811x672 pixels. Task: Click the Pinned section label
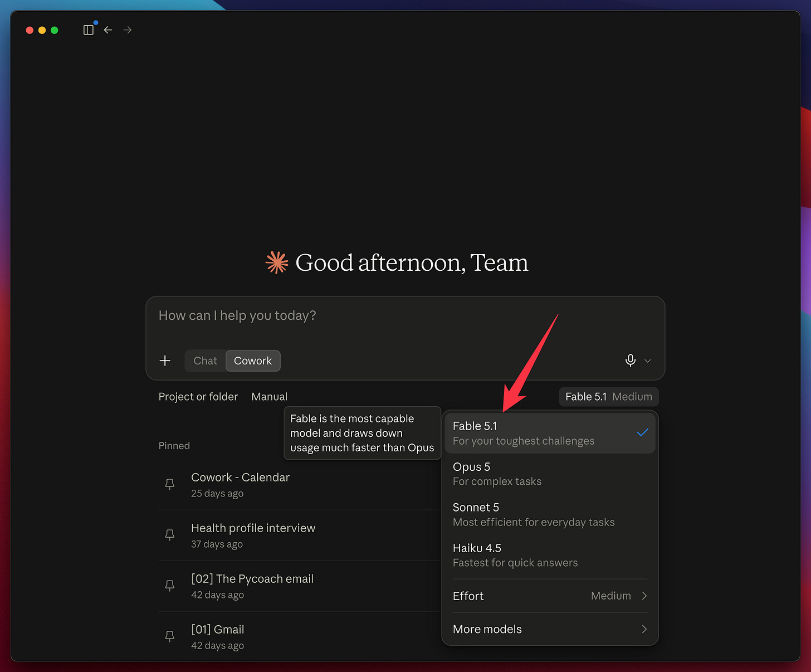174,446
